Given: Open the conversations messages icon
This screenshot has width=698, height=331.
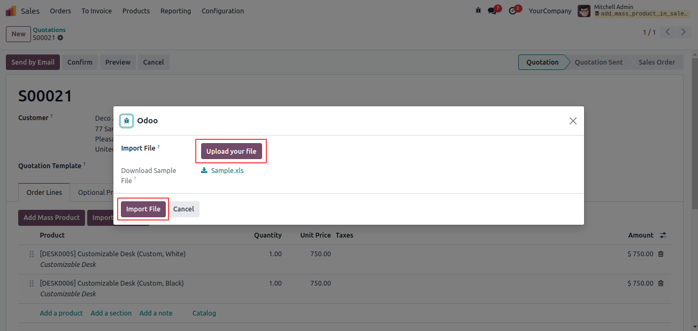Looking at the screenshot, I should [x=492, y=11].
